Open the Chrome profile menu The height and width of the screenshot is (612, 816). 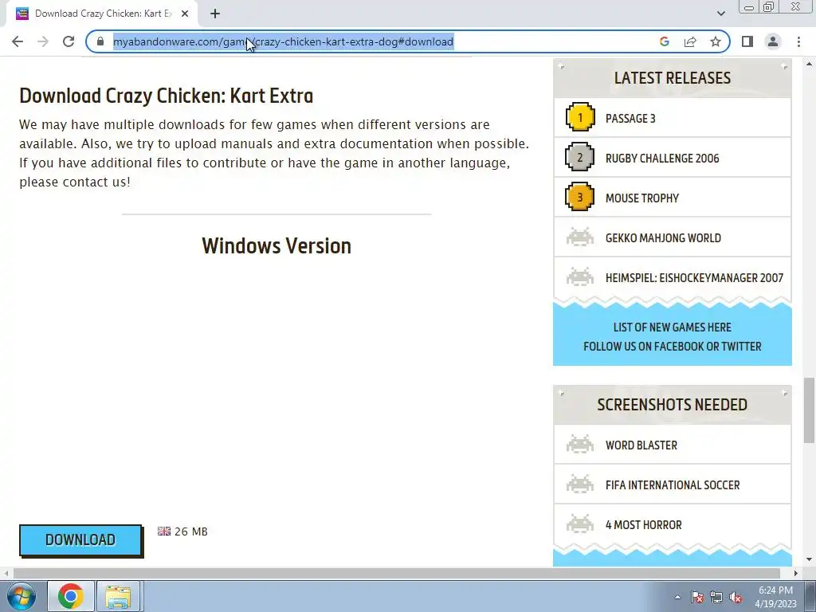click(773, 41)
